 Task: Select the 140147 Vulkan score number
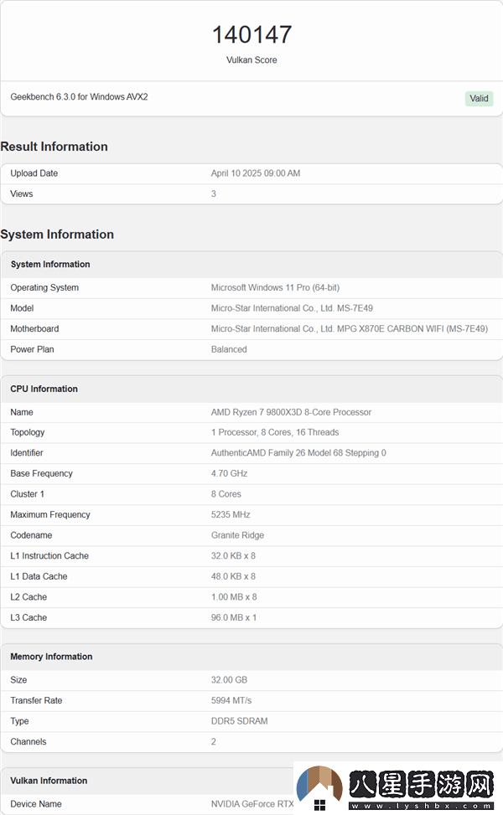point(251,34)
